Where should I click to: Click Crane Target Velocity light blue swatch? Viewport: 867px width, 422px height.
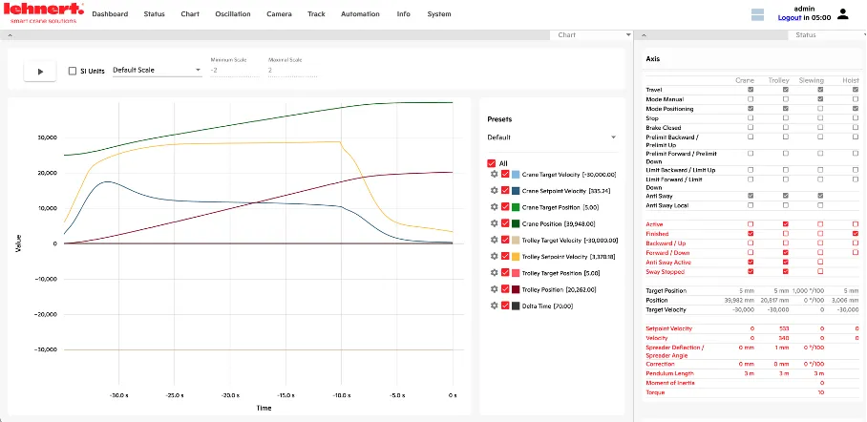tap(516, 174)
